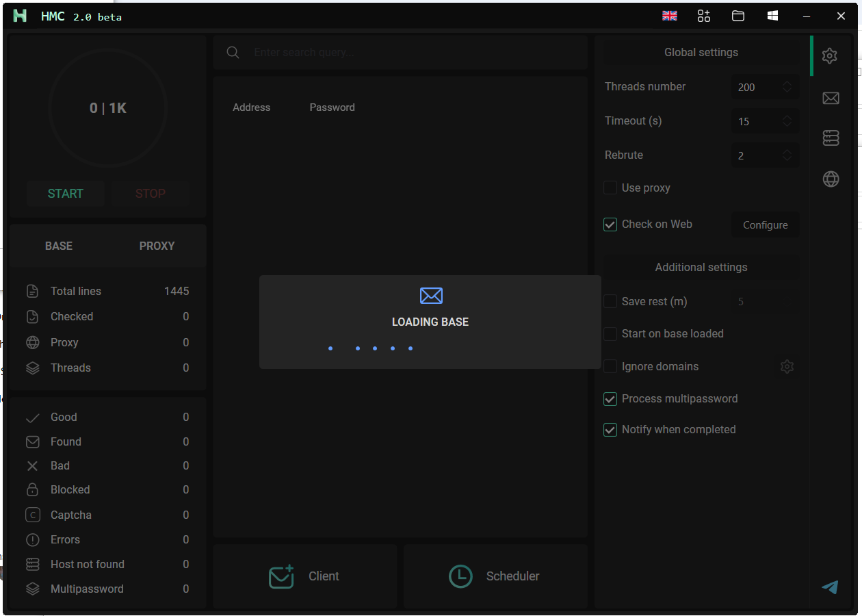
Task: Click the 200 value in Threads number
Action: click(x=746, y=87)
